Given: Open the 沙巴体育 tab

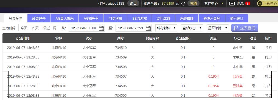Looking at the screenshot, I should pyautogui.click(x=164, y=18).
